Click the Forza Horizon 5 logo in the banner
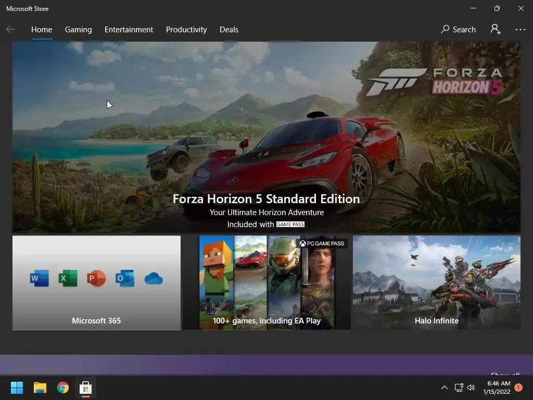The height and width of the screenshot is (400, 533). (434, 82)
